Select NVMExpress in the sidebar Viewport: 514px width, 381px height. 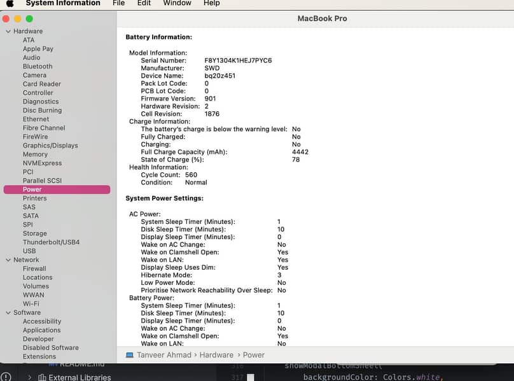[42, 163]
